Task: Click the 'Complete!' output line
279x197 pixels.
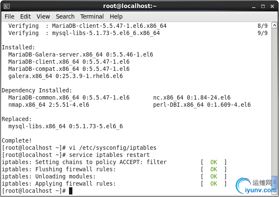Action: tap(17, 140)
